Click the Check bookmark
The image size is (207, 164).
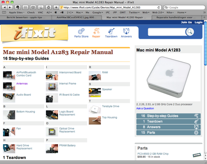click(31, 12)
